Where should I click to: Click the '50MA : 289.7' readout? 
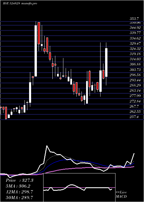point(20,197)
